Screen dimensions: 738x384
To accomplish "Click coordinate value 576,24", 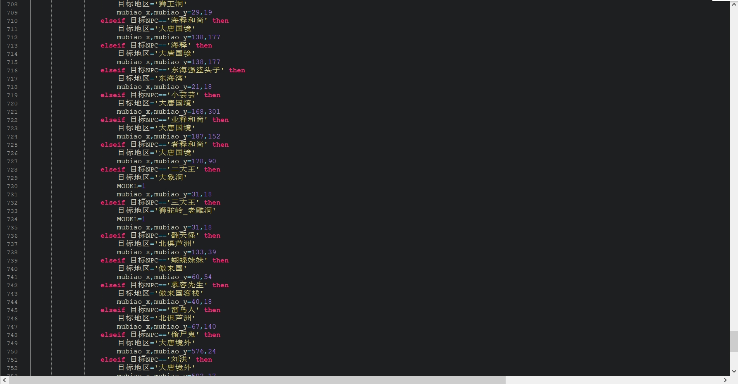I will click(x=204, y=351).
